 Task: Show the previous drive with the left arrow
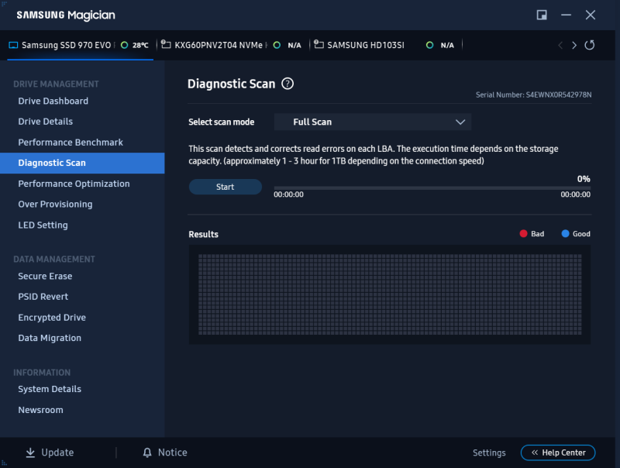[x=560, y=45]
